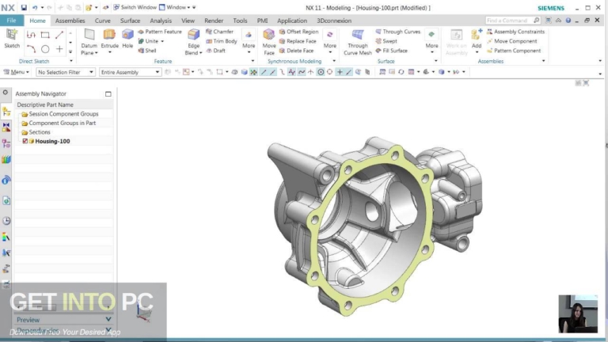Click the Delete Face command
The image size is (608, 342).
tap(296, 51)
